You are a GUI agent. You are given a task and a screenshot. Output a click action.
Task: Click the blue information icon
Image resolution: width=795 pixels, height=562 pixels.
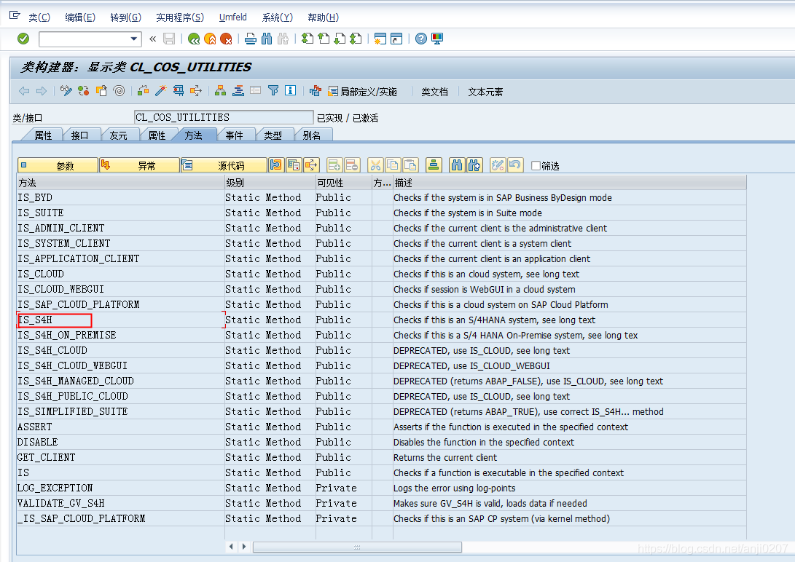tap(291, 91)
